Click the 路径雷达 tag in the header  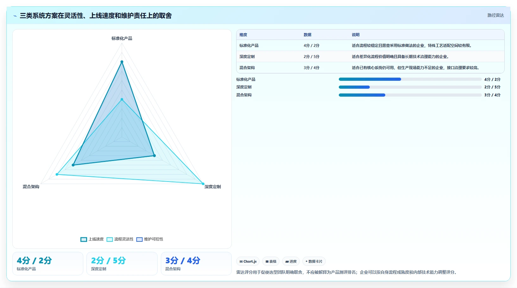[495, 15]
